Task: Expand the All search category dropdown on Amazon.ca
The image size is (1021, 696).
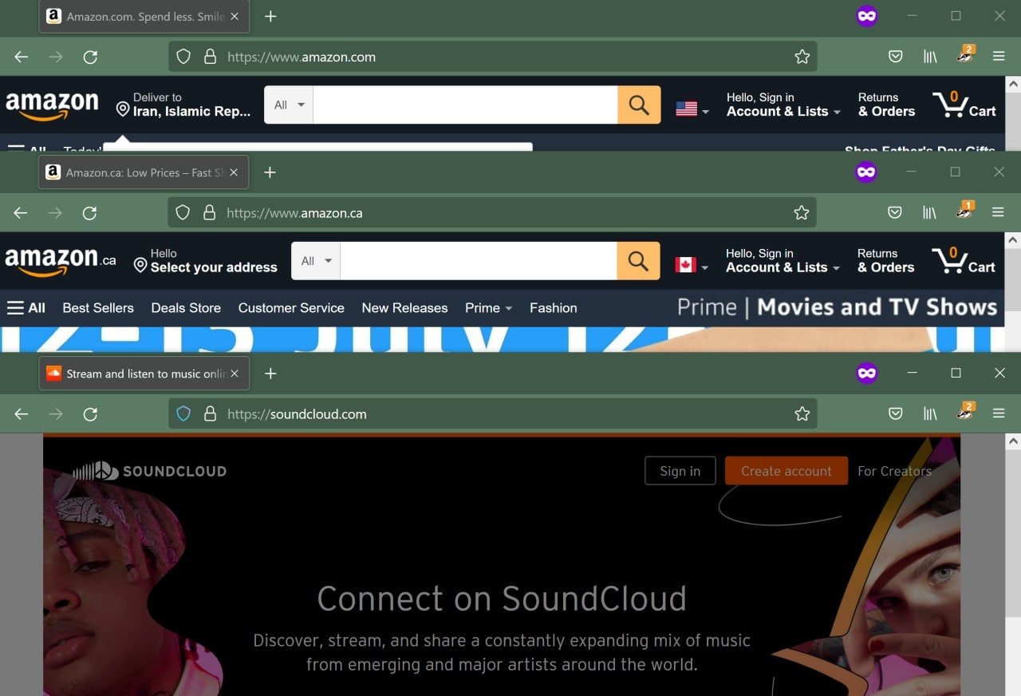Action: coord(314,260)
